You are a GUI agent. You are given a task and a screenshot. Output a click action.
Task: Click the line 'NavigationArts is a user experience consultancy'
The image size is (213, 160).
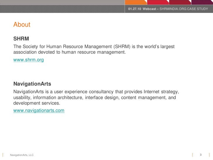click(96, 92)
